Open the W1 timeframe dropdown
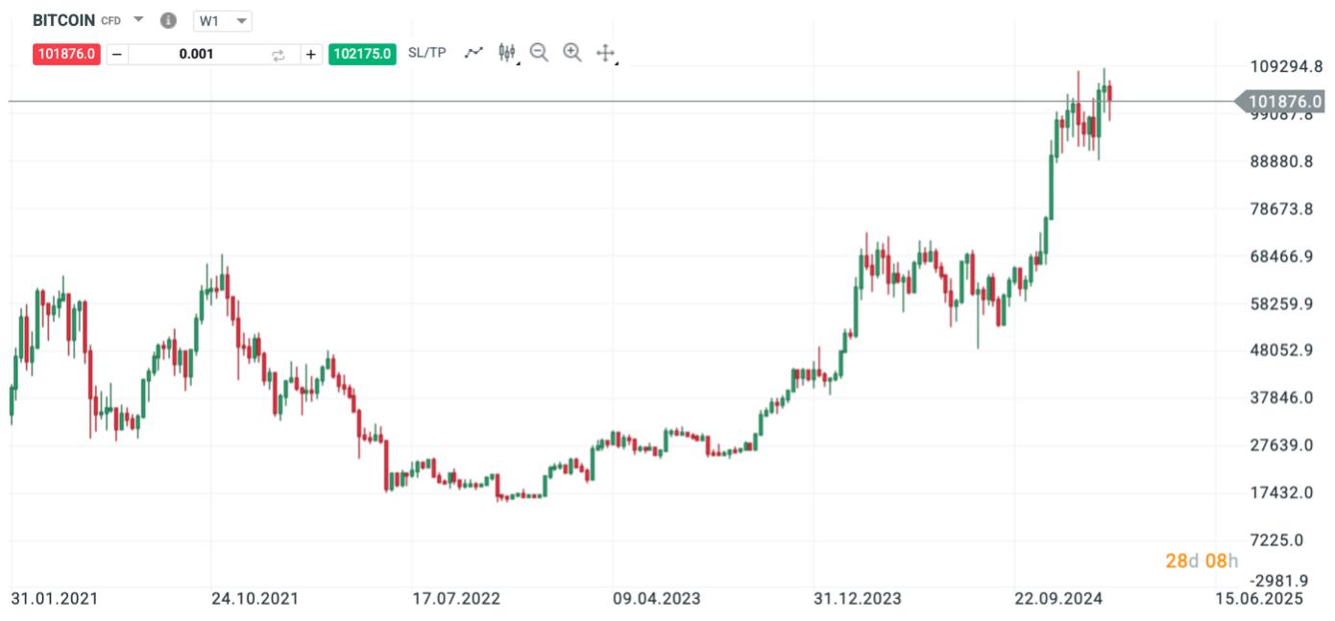 [222, 21]
